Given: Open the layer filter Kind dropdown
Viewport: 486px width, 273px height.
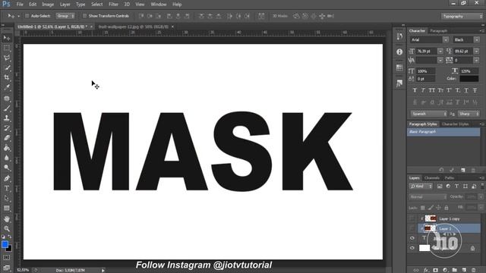Looking at the screenshot, I should coord(421,186).
